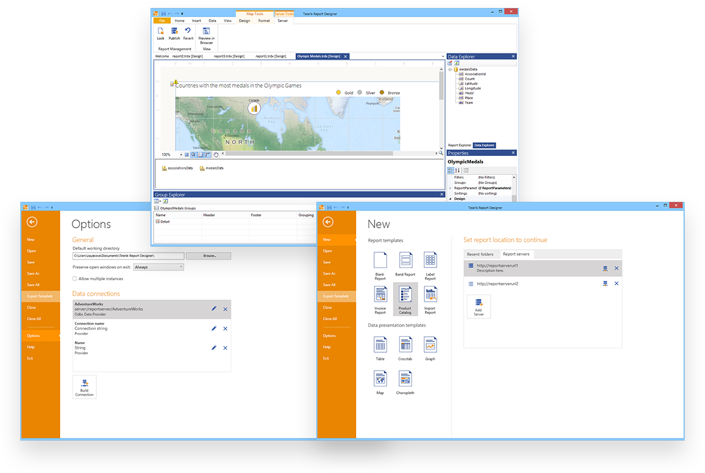Edit the 'Name' connection entry with pencil

[214, 348]
